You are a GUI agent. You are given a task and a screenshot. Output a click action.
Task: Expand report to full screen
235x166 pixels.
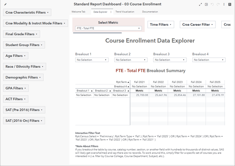click(201, 4)
